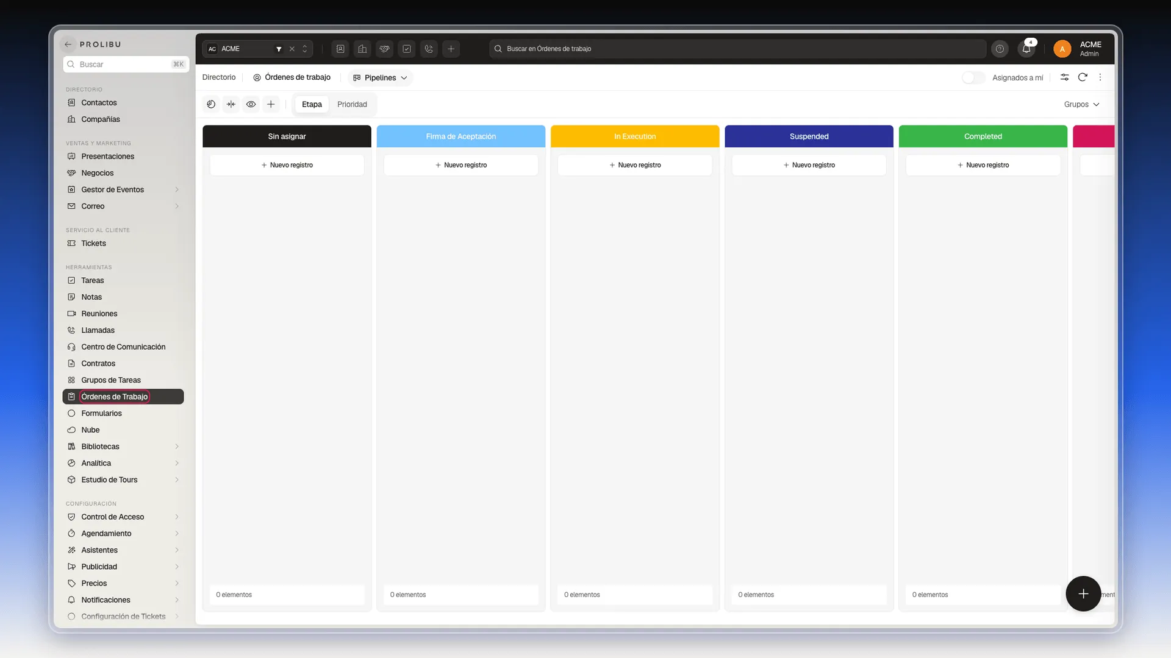Screen dimensions: 1171x658
Task: Switch to the Prioridad tab
Action: (352, 104)
